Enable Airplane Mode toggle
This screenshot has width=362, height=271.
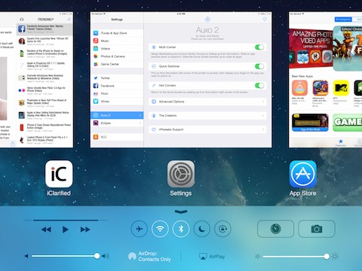pyautogui.click(x=139, y=229)
